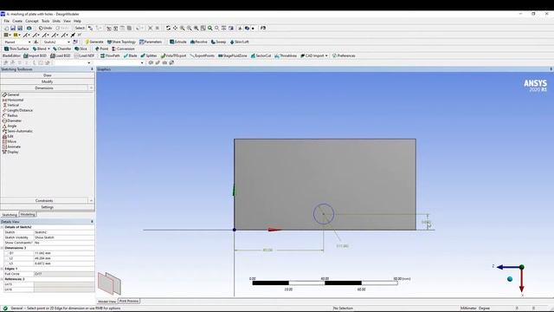Click the New Plane icon
Viewport: 554px width, 312px height.
coord(36,42)
